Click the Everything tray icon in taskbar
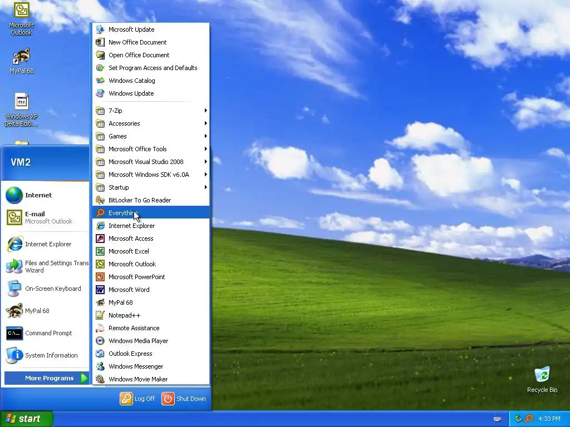 pyautogui.click(x=529, y=419)
